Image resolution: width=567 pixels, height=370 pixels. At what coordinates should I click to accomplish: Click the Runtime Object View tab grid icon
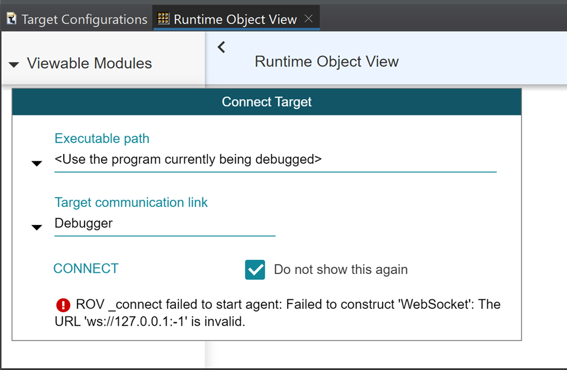164,19
